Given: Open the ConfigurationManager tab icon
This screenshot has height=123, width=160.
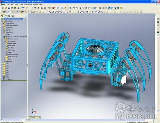Looking at the screenshot, I should tap(9, 16).
